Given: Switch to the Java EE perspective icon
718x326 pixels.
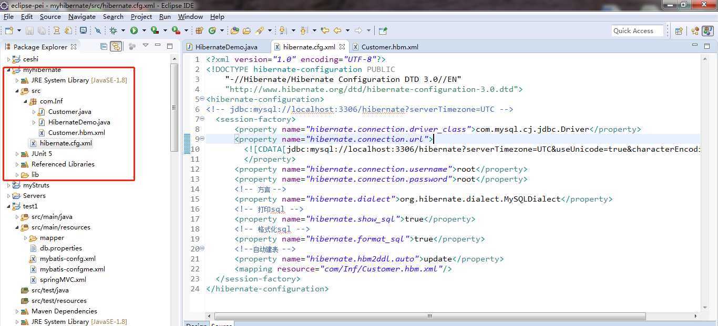Looking at the screenshot, I should click(x=695, y=30).
